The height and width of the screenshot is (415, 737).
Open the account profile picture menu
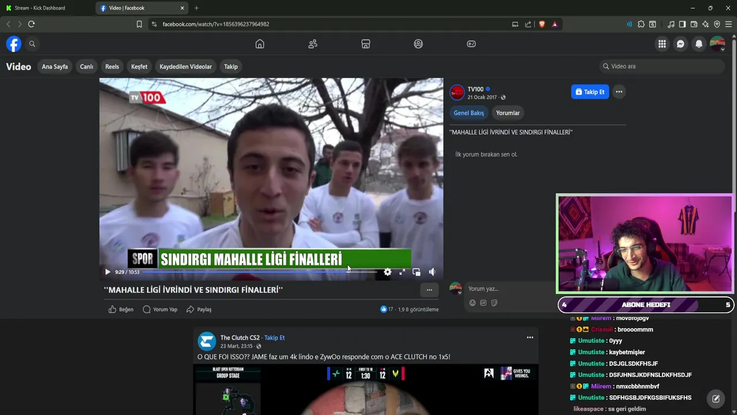click(x=717, y=44)
